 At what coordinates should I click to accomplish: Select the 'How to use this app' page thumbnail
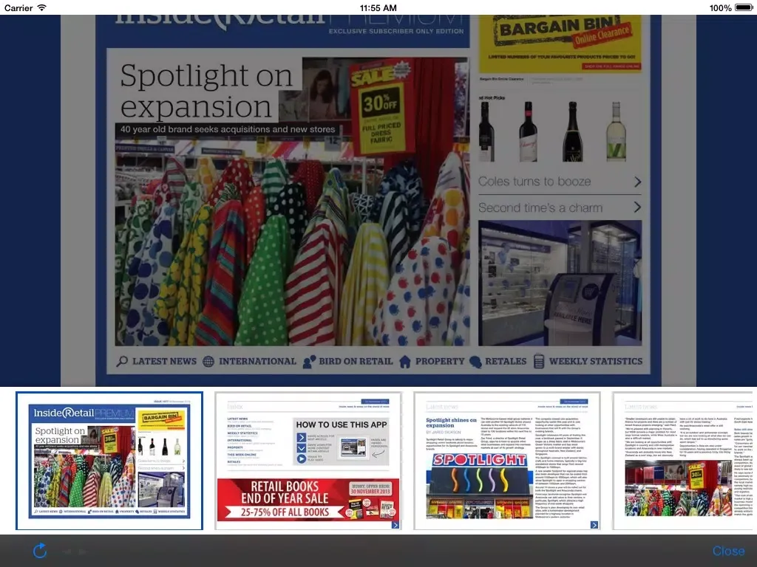308,461
